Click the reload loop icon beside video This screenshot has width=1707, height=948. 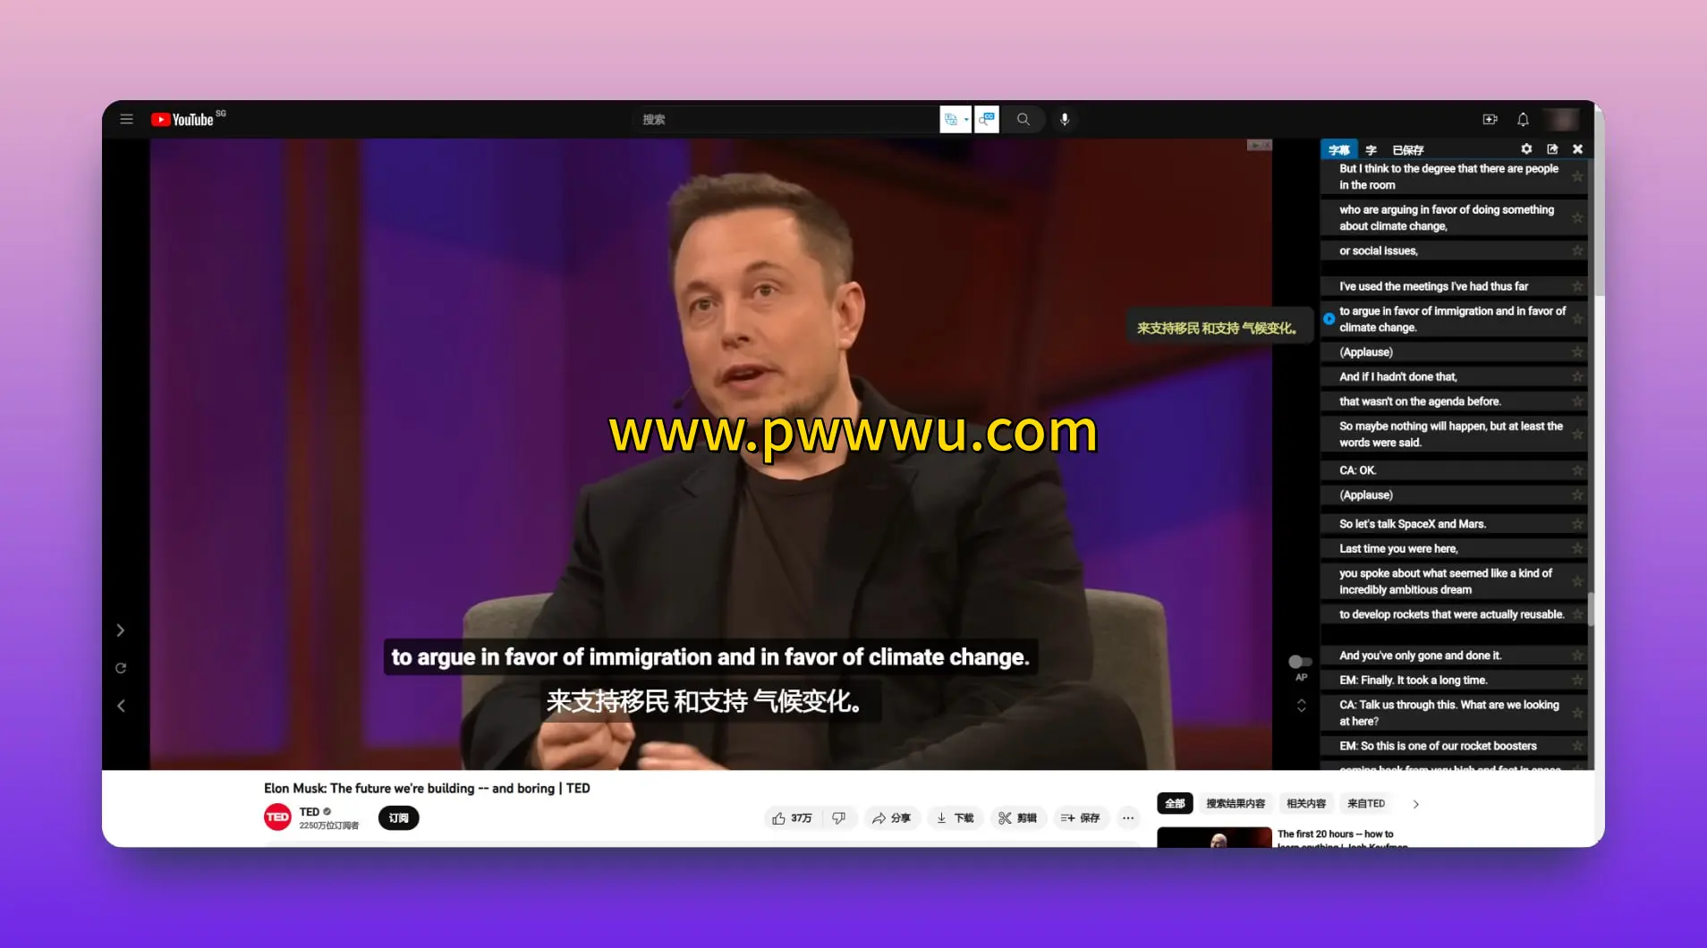121,668
